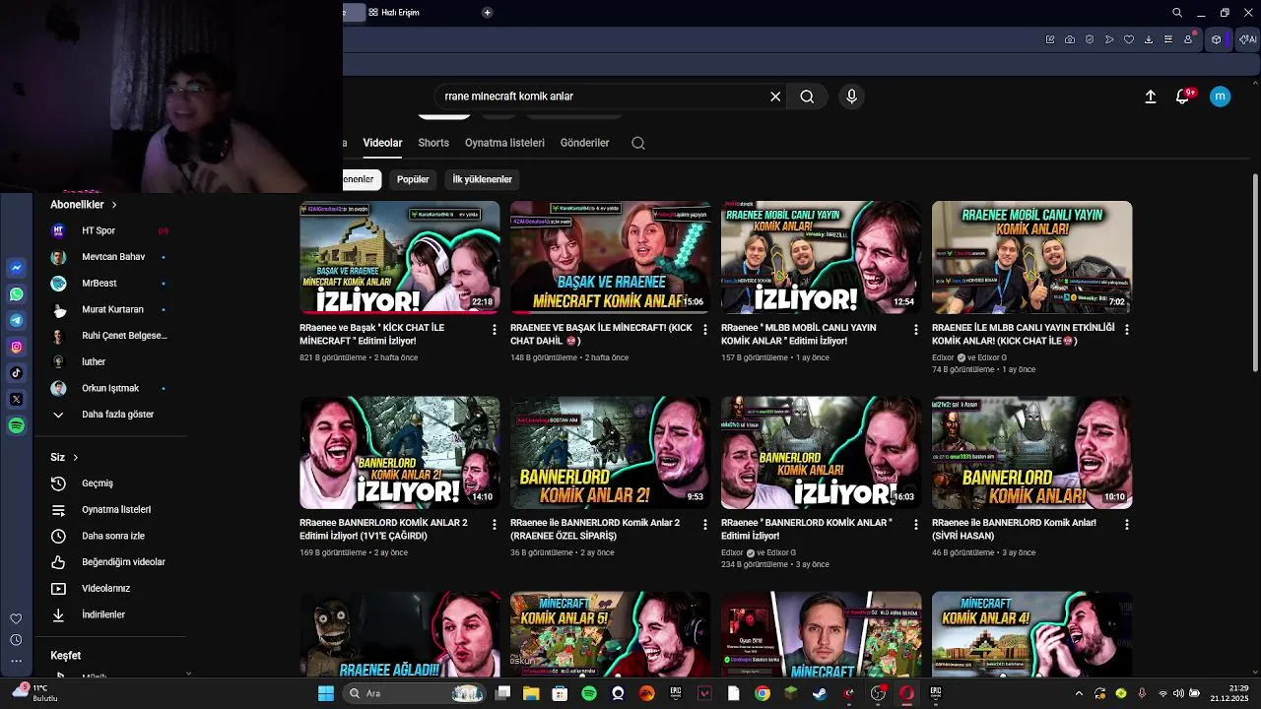Open Opera sidebar Instagram icon
This screenshot has width=1261, height=709.
[x=17, y=347]
